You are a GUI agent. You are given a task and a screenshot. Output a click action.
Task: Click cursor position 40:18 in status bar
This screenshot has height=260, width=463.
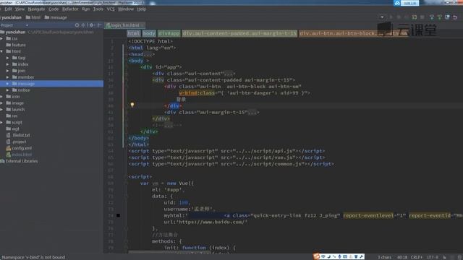[402, 257]
